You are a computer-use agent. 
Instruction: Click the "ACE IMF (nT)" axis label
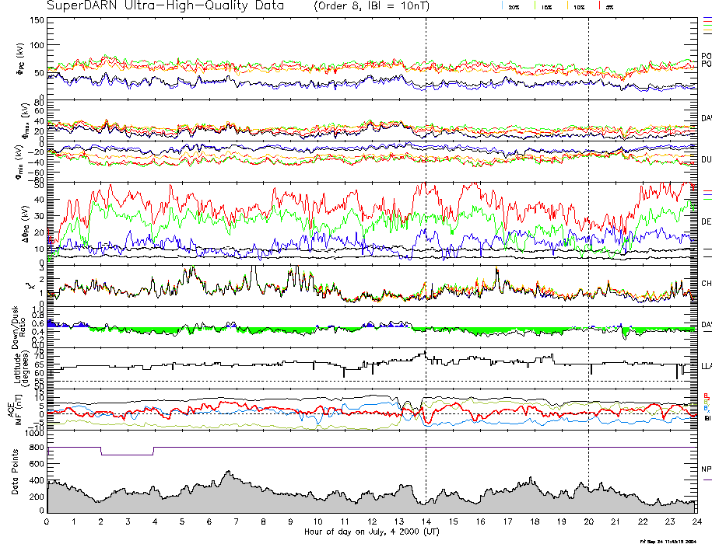point(14,409)
